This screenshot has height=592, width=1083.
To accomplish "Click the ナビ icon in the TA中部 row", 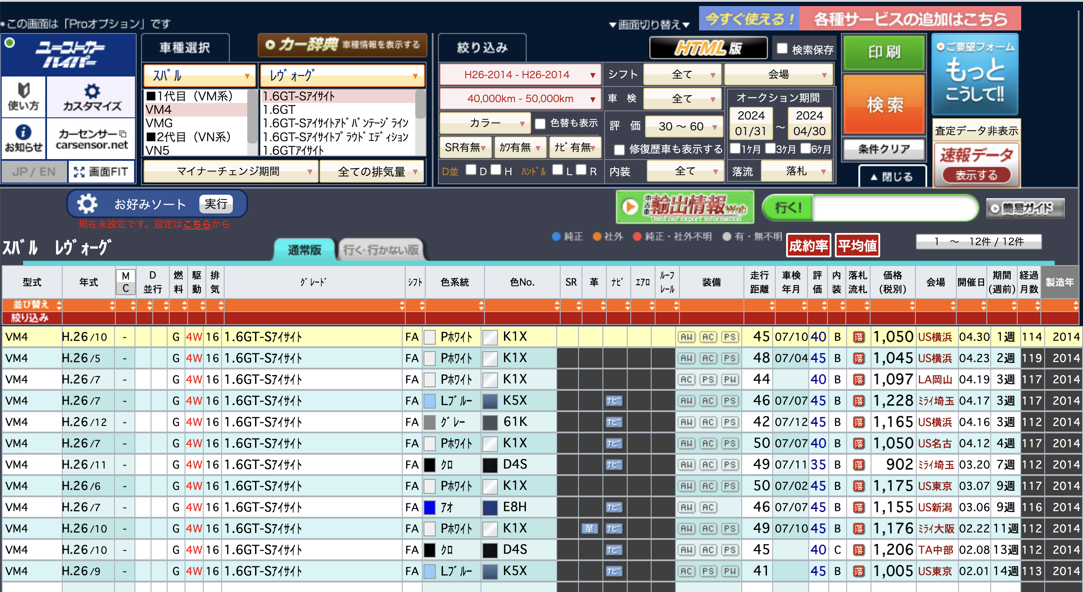I will pos(614,550).
